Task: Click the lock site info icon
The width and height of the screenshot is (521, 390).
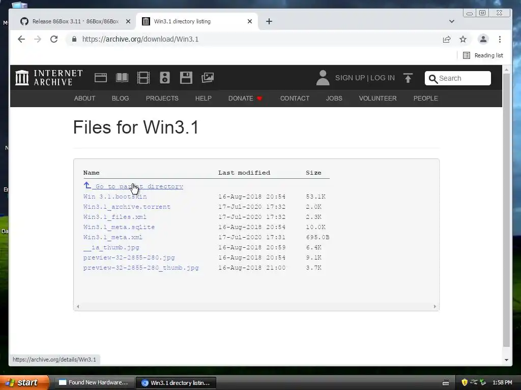Action: tap(74, 39)
